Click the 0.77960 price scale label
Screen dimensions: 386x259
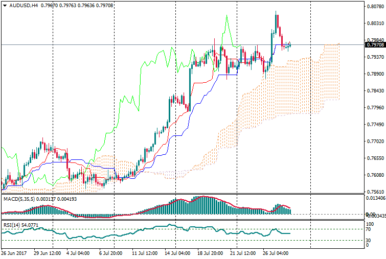point(374,108)
